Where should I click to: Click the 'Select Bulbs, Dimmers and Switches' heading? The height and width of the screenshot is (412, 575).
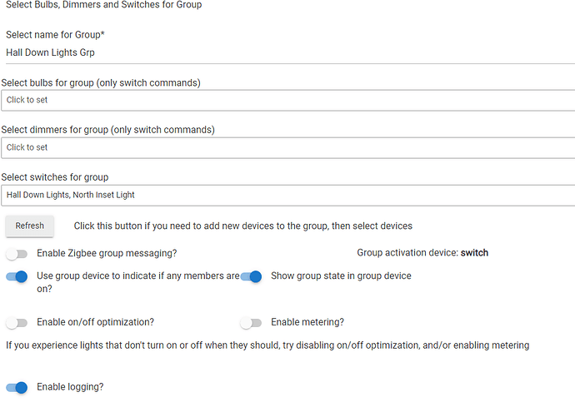click(x=103, y=5)
